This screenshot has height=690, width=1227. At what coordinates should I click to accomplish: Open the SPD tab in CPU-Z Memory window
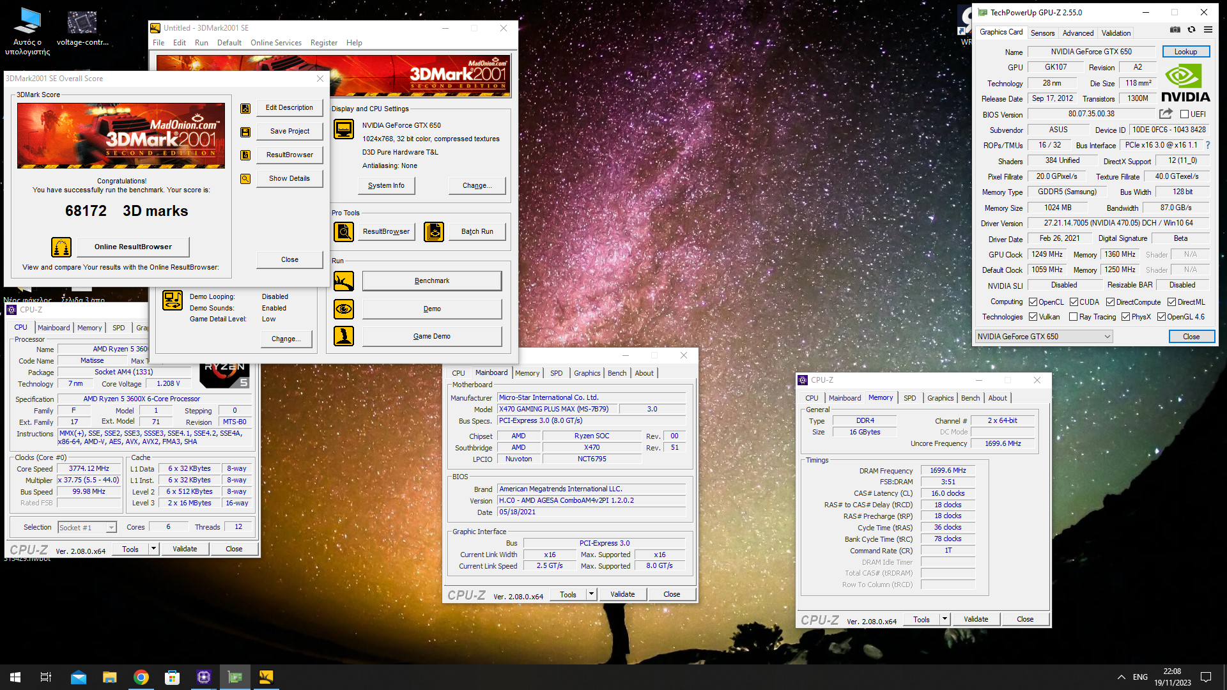click(909, 398)
